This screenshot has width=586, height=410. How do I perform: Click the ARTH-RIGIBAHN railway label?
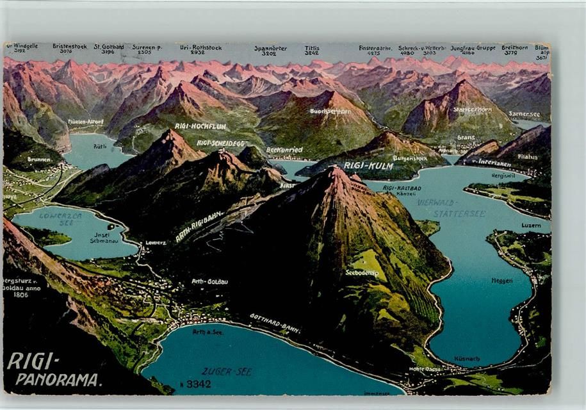point(199,226)
